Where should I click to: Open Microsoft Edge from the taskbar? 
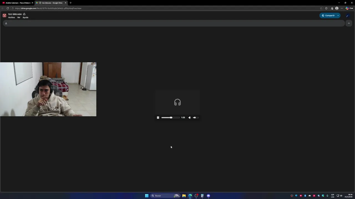[x=190, y=196]
